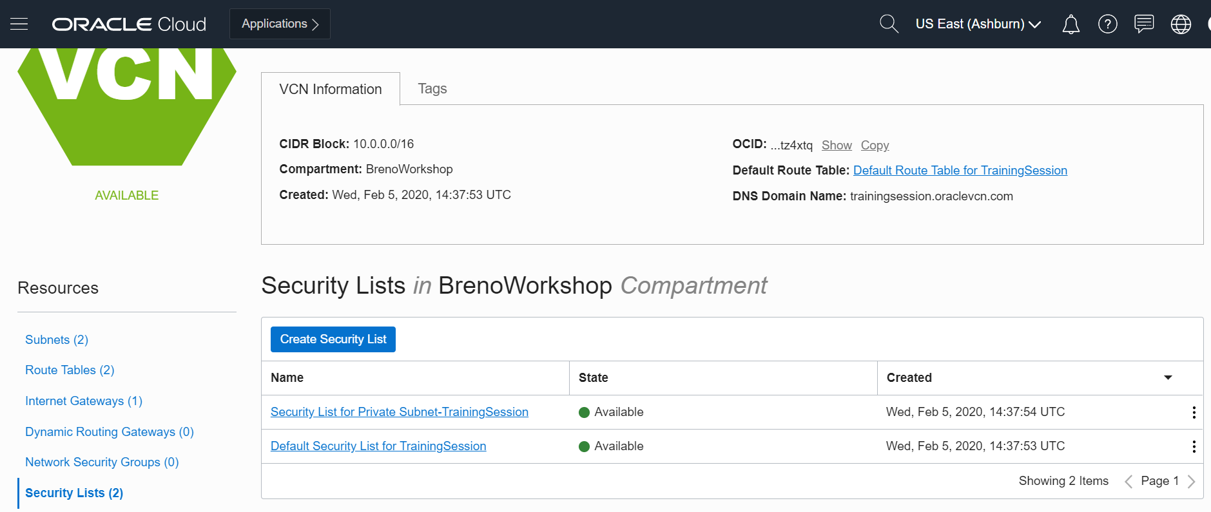Click the VCN created date value
Screen dimensions: 1211x512
click(421, 194)
